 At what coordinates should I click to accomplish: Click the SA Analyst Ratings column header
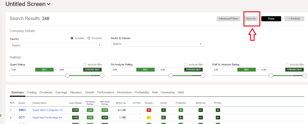90,103
